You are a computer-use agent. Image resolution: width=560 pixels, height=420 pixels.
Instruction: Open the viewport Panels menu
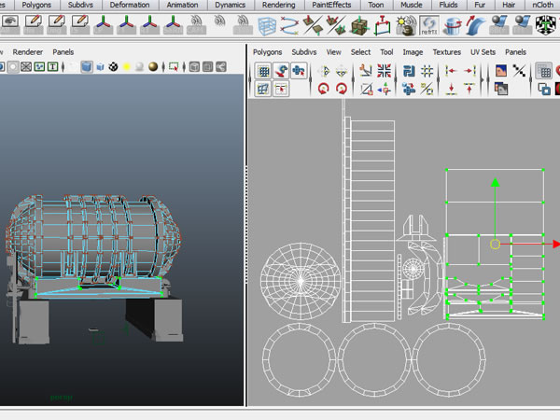tap(63, 52)
